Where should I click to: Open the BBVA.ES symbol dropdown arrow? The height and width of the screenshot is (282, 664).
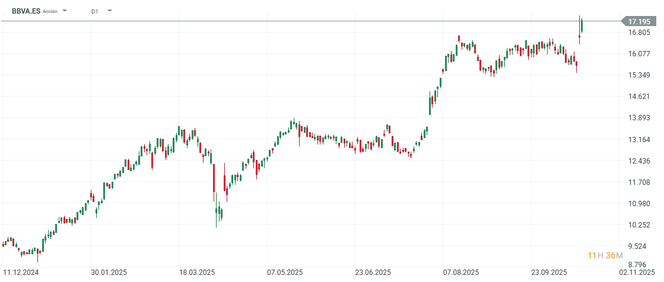tap(65, 11)
